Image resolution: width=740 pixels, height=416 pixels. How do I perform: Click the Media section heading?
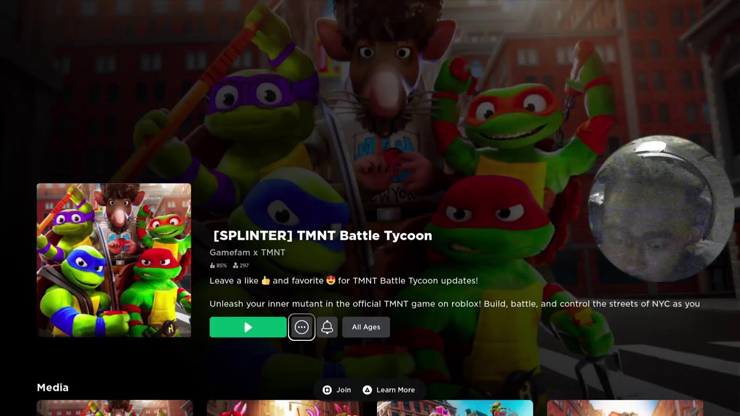(x=53, y=388)
